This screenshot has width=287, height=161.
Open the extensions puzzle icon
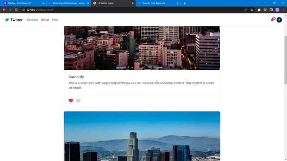tap(259, 10)
